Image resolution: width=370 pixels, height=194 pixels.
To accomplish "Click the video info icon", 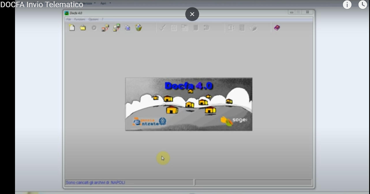I will click(347, 5).
